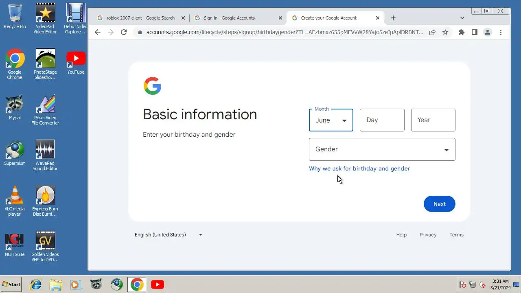Click the address bar URL
This screenshot has height=293, width=521.
tap(285, 32)
